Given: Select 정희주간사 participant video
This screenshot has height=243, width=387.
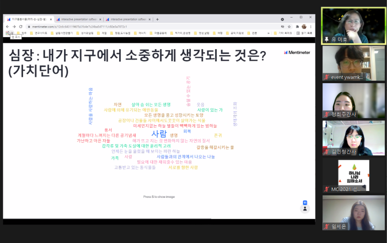Looking at the screenshot, I should [353, 101].
